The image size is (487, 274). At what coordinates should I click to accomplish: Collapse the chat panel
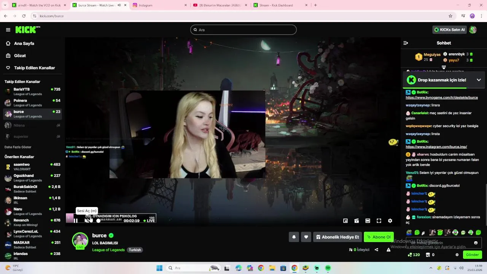pyautogui.click(x=406, y=43)
